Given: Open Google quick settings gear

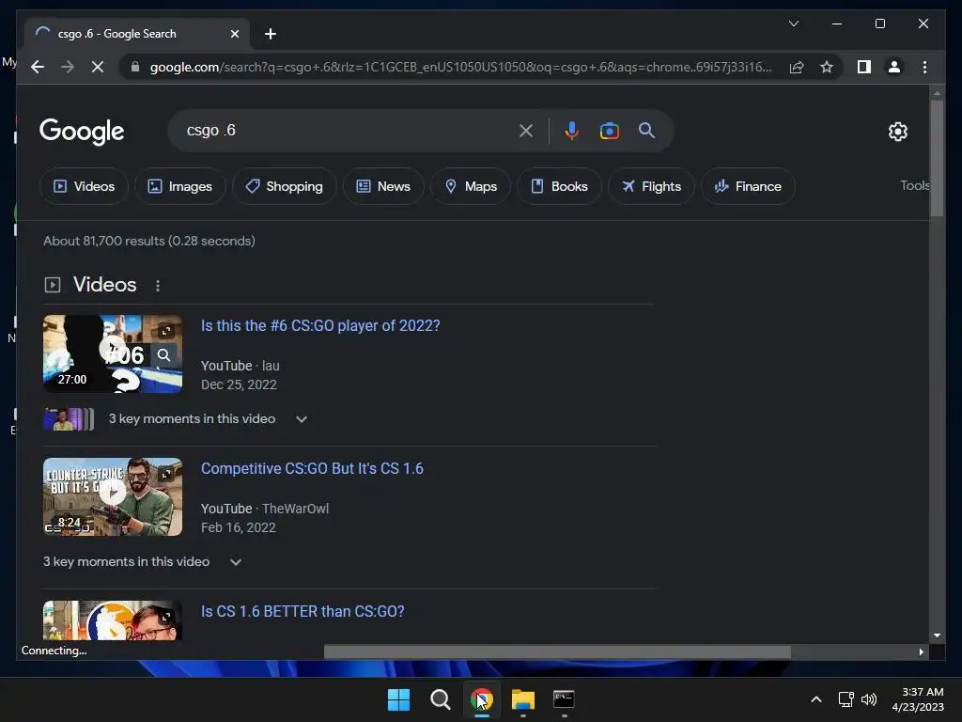Looking at the screenshot, I should [x=897, y=132].
